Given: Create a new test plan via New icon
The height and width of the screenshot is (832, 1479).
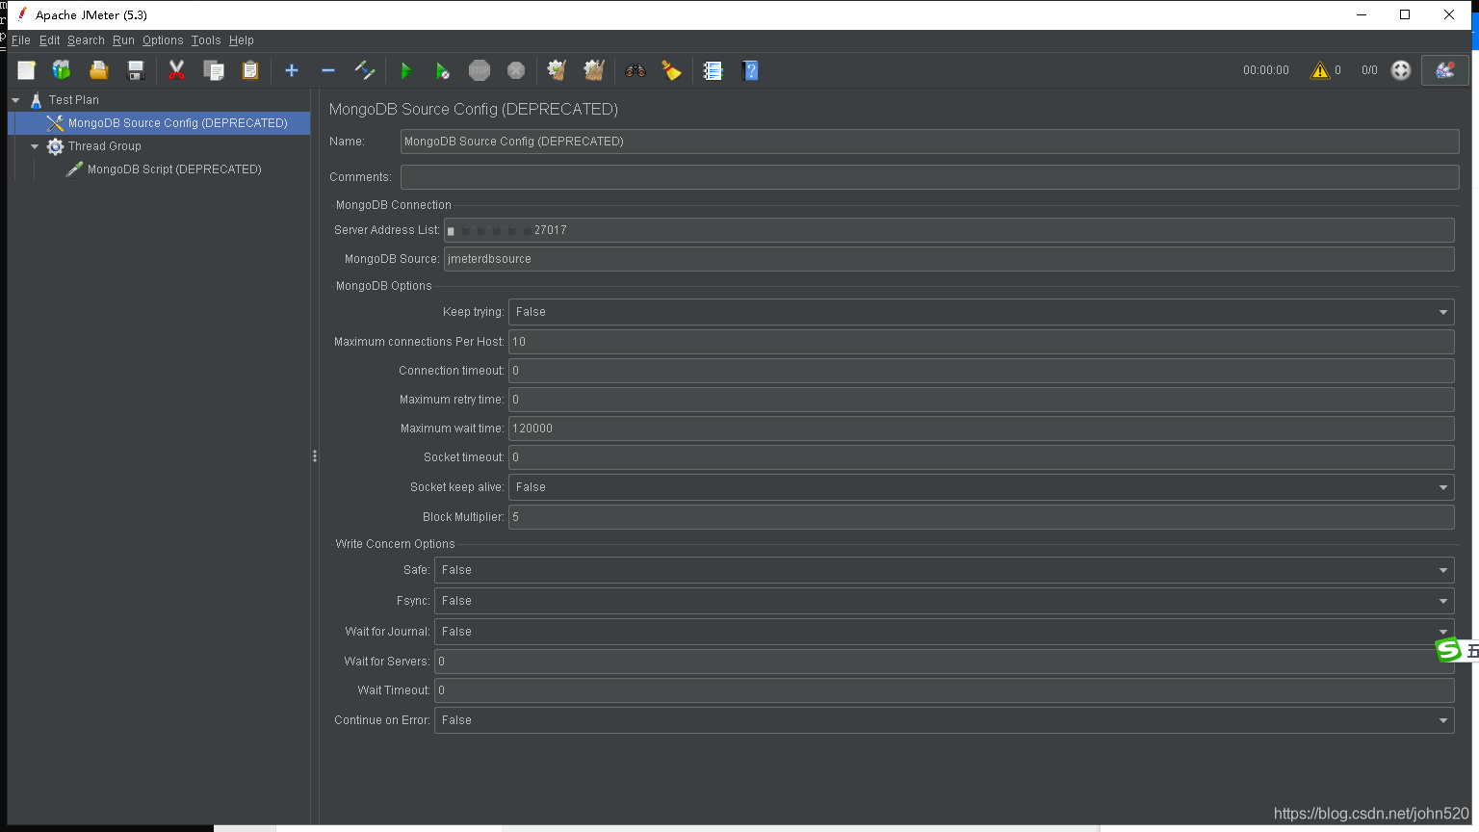Looking at the screenshot, I should pos(26,70).
